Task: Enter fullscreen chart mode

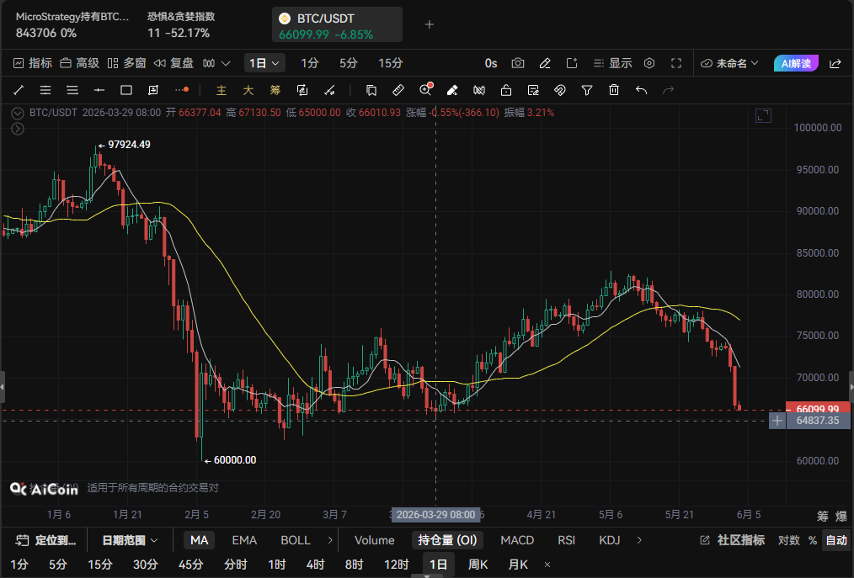Action: 676,63
